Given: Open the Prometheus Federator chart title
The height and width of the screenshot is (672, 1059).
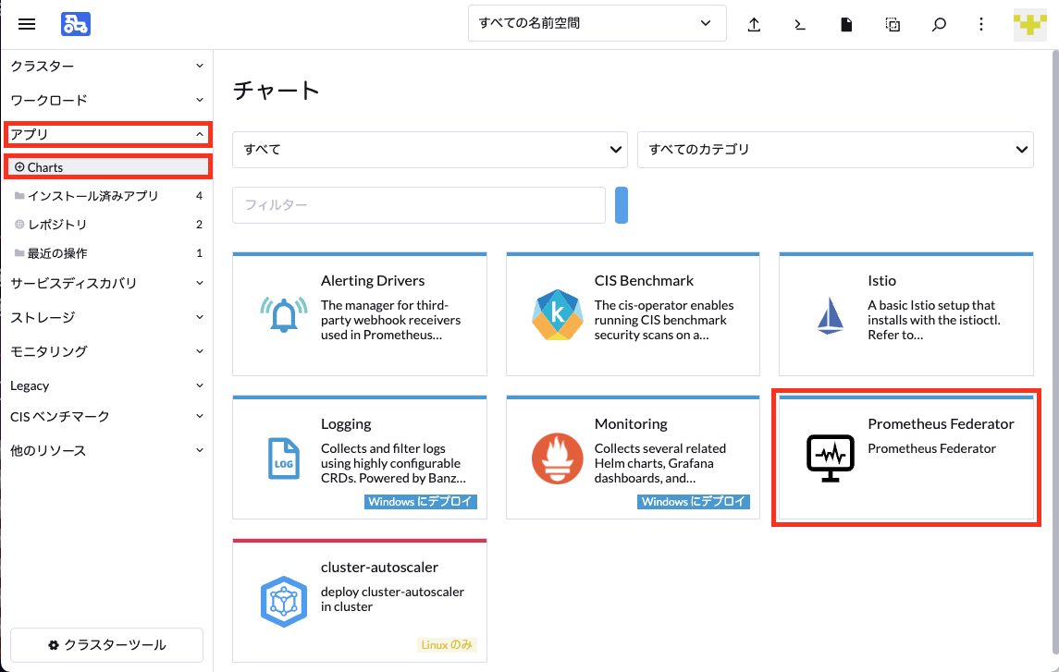Looking at the screenshot, I should (x=941, y=423).
